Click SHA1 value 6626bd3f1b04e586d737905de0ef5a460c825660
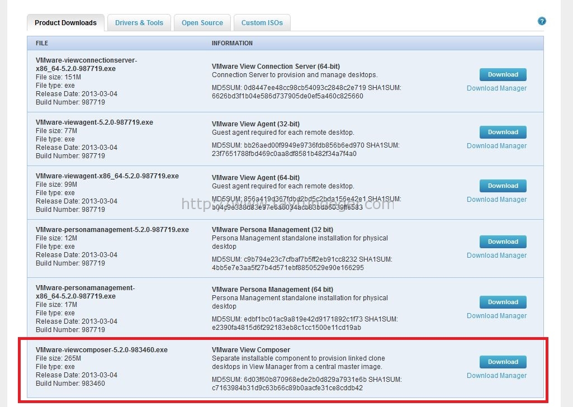Viewport: 573px width, 407px height. tap(287, 96)
